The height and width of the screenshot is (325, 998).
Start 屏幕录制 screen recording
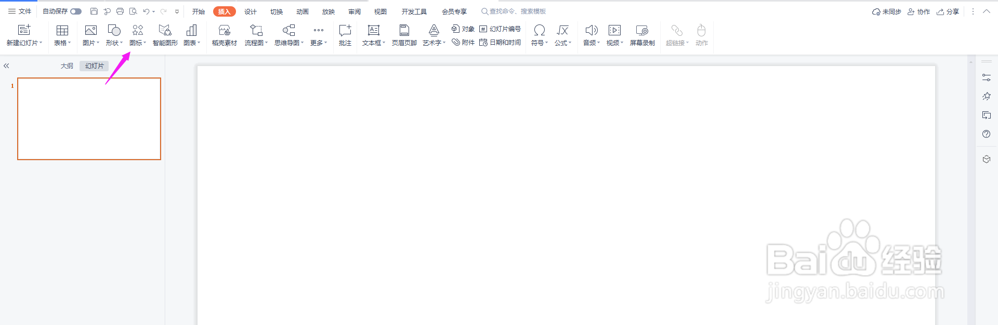[642, 36]
